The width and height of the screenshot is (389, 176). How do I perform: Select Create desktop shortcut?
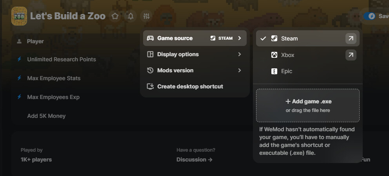click(x=190, y=86)
